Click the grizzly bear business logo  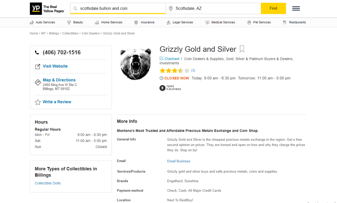coord(136,64)
